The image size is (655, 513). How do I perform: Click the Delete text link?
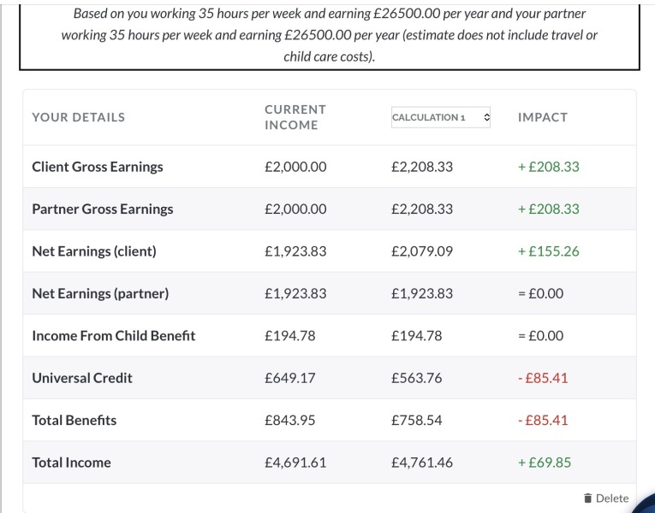[x=612, y=498]
